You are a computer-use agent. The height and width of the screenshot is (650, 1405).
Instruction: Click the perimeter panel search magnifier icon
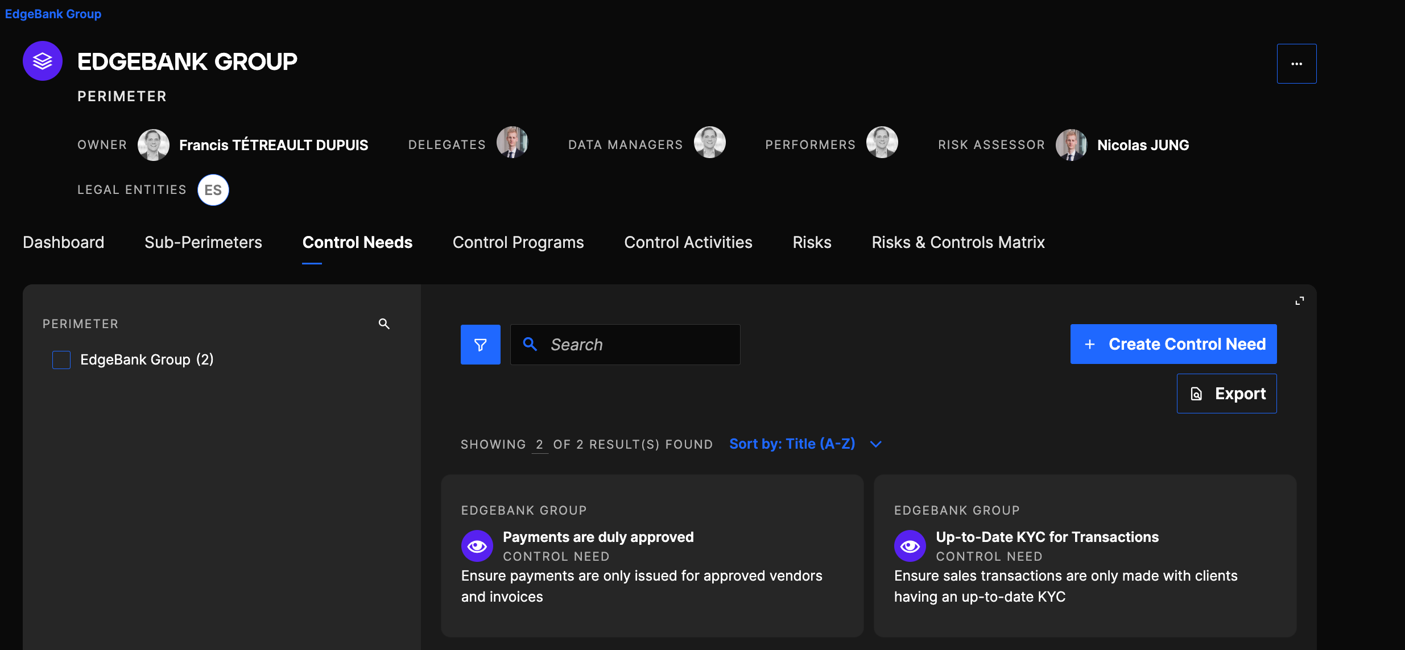[384, 324]
